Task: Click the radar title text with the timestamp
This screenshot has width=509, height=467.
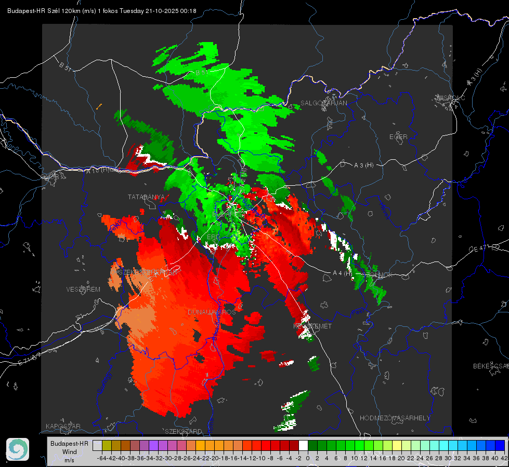Action: (x=101, y=11)
